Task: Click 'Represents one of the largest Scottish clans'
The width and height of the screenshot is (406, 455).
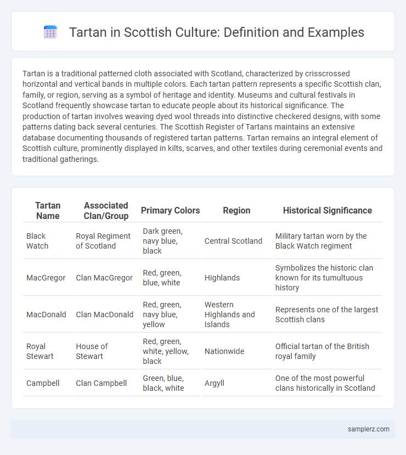Action: 328,314
